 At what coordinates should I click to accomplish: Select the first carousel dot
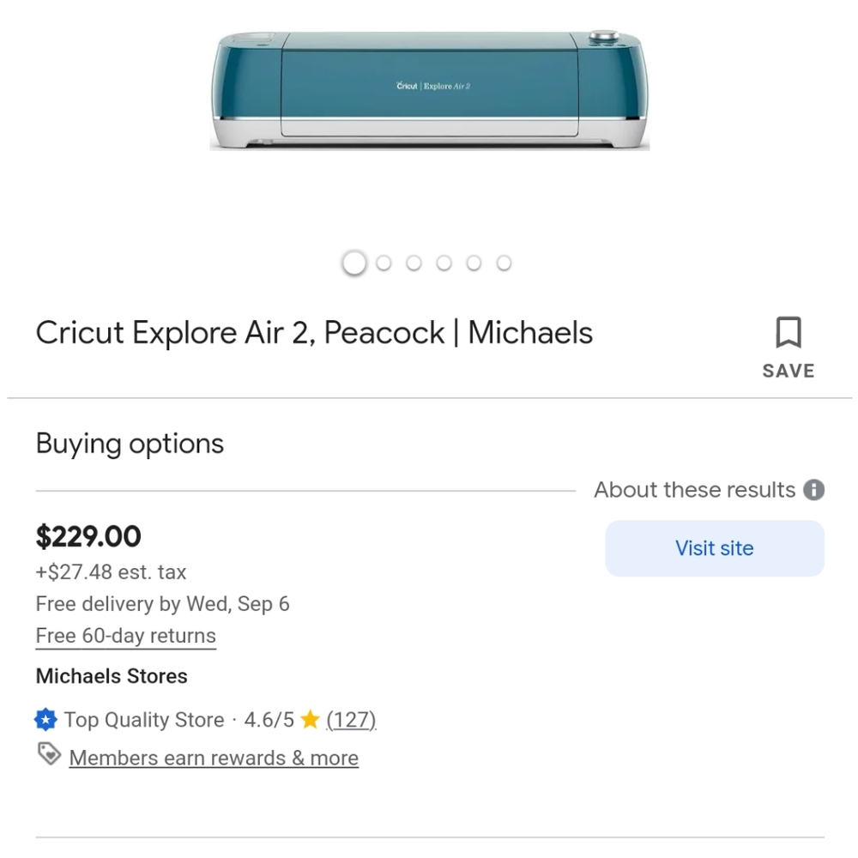click(x=353, y=263)
